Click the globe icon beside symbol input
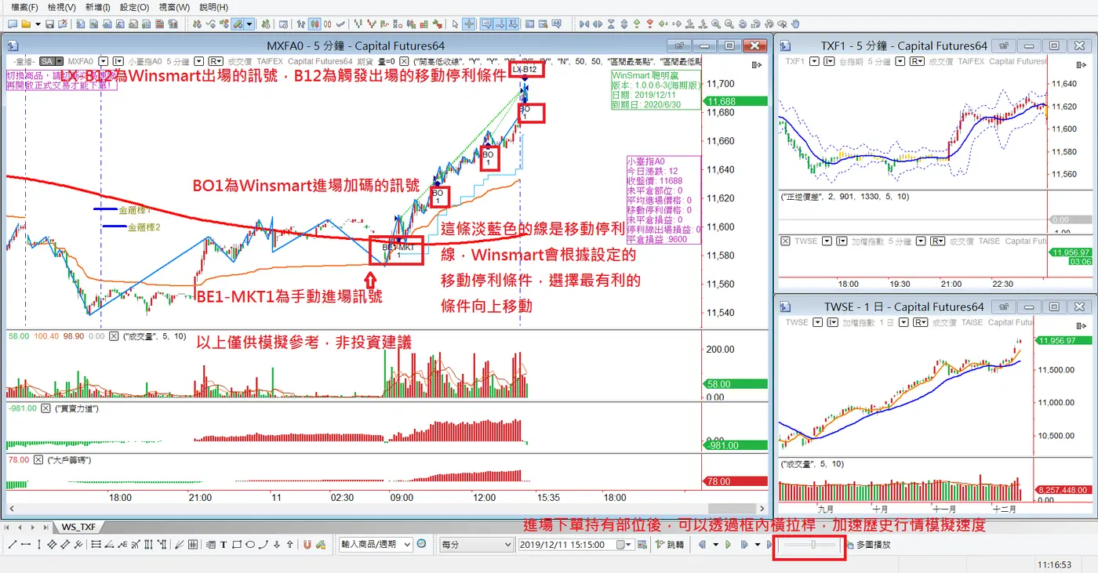1098x573 pixels. coord(422,544)
